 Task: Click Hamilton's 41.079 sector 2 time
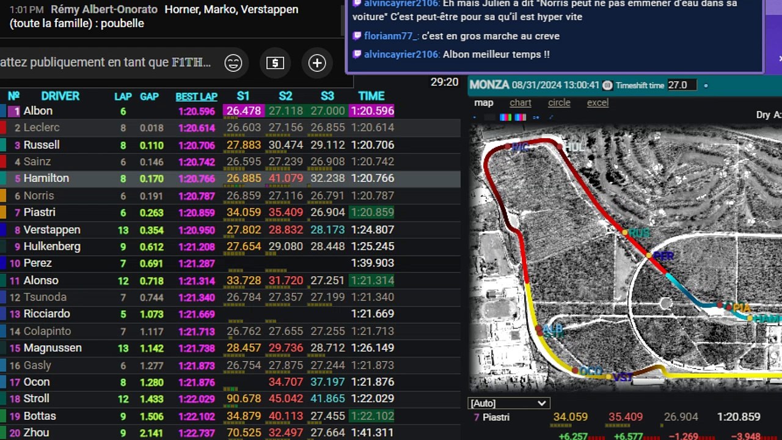(x=286, y=178)
